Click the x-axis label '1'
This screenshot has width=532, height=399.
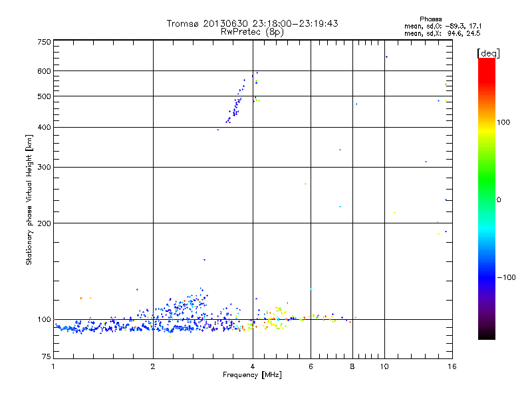[x=53, y=366]
